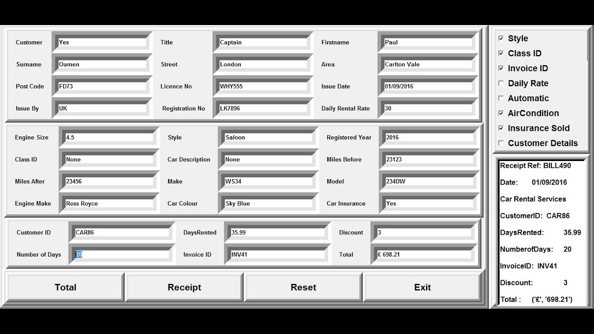Enable the Automatic checkbox
This screenshot has width=594, height=334.
501,98
